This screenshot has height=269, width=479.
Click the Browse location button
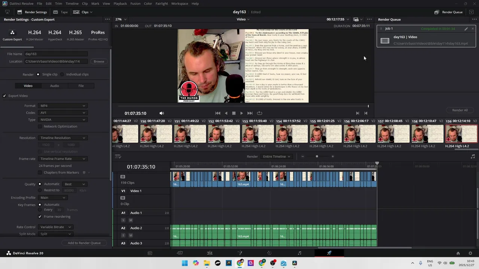(99, 61)
